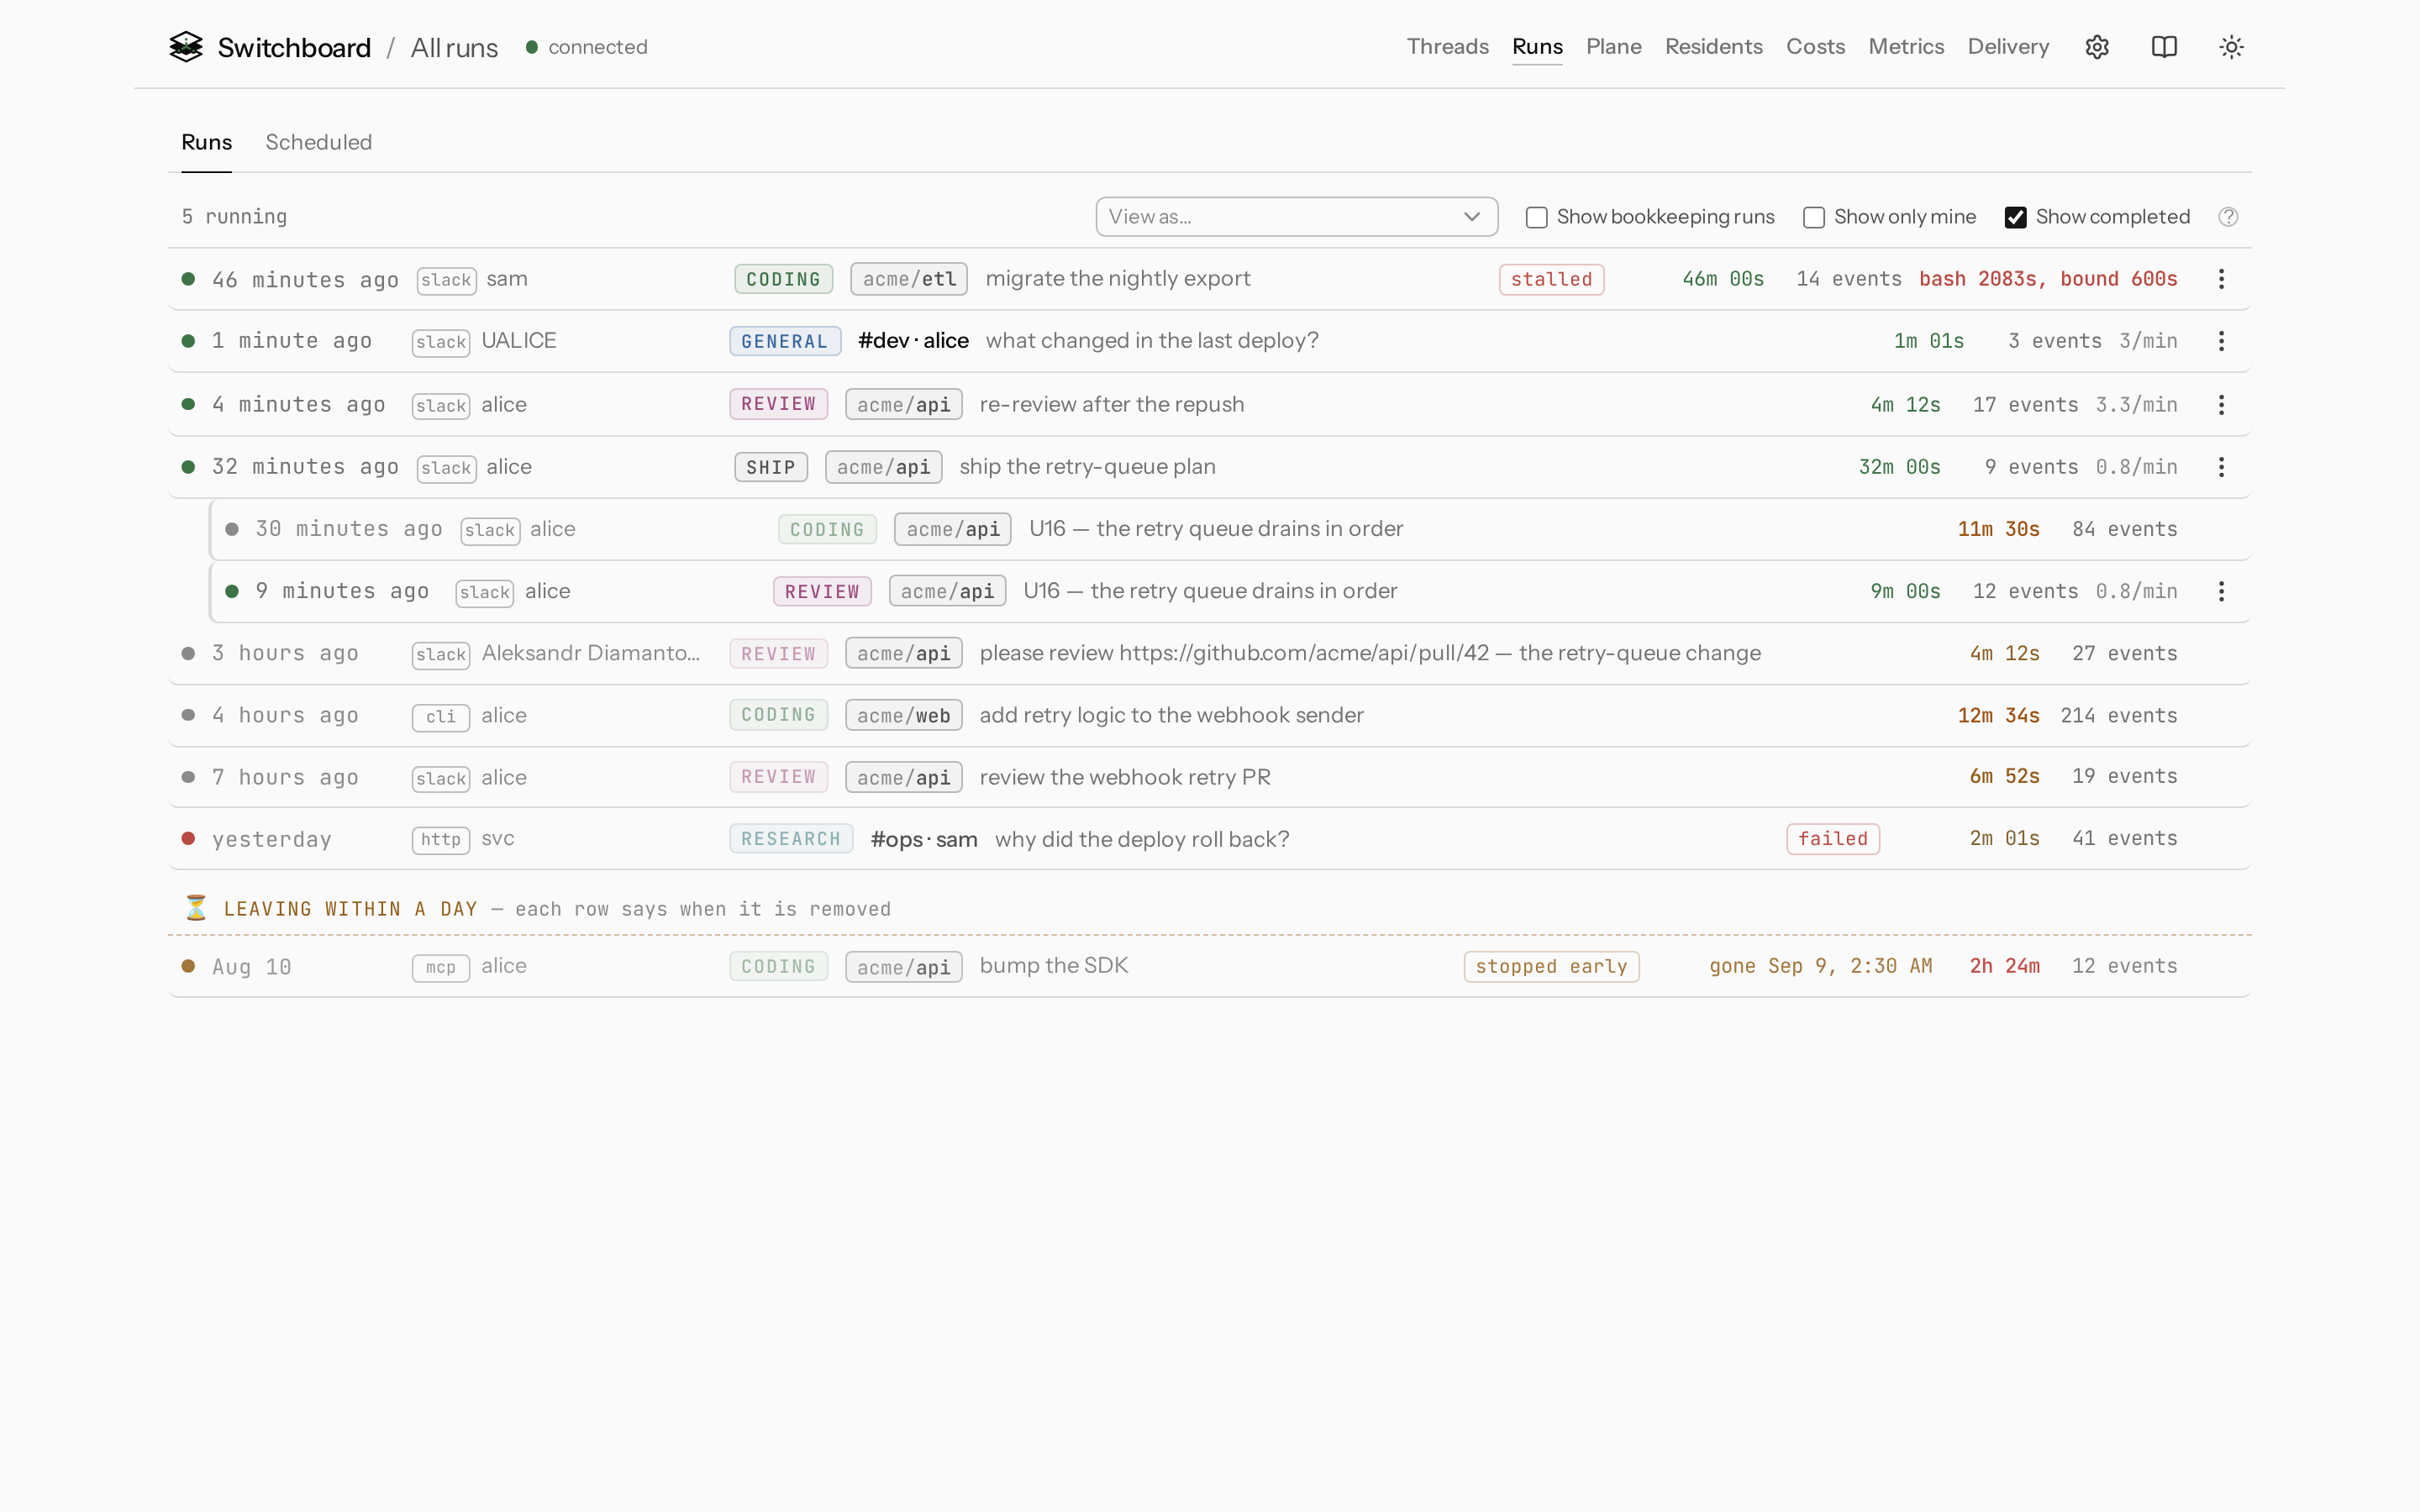
Task: Click the Switchboard logo icon
Action: [186, 47]
